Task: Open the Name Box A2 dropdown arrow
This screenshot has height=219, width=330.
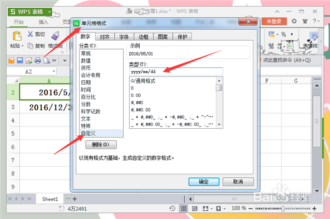Action: click(54, 72)
